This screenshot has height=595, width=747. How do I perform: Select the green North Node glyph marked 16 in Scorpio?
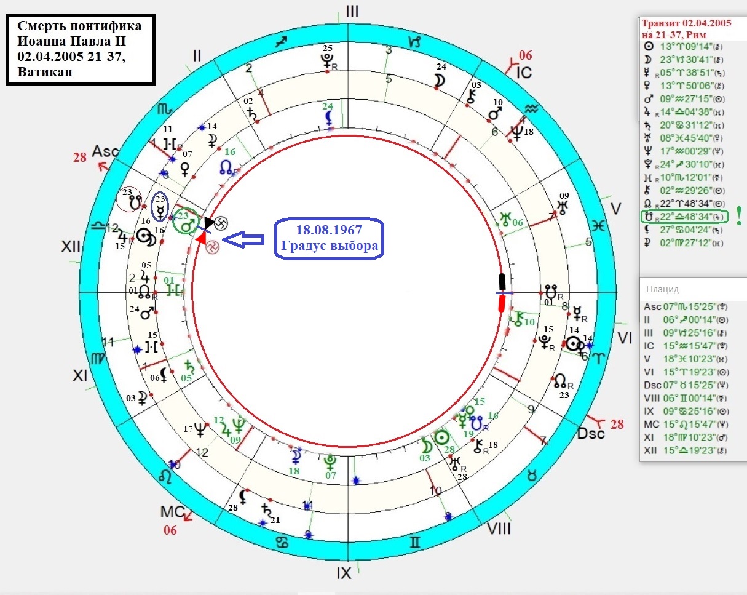tap(226, 166)
